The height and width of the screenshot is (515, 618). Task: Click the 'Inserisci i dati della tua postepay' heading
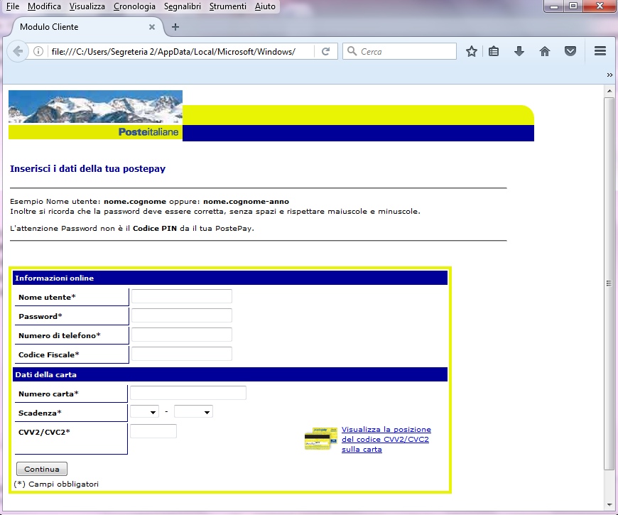(x=87, y=168)
